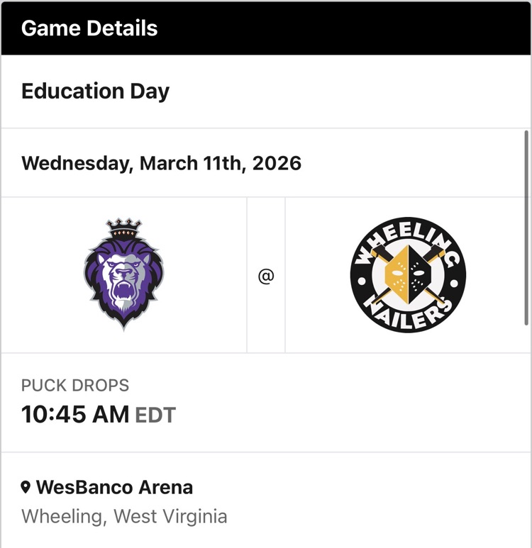Click the Wheeling, West Virginia location text
The width and height of the screenshot is (532, 548).
click(x=124, y=516)
